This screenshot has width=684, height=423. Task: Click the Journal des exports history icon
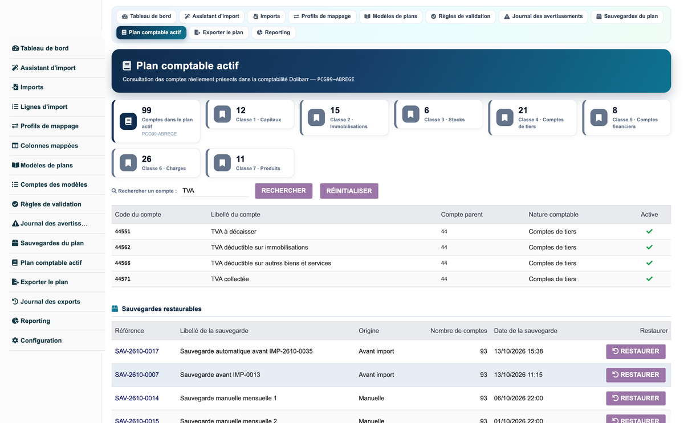15,302
